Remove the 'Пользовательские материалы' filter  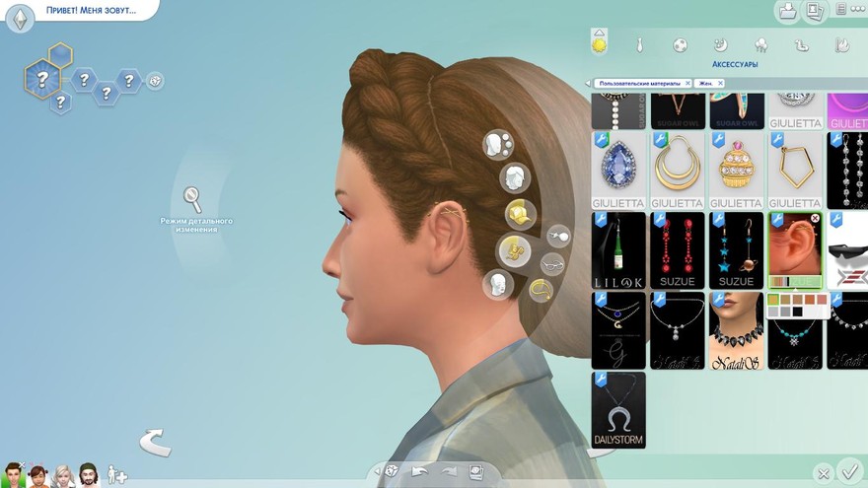click(x=687, y=83)
